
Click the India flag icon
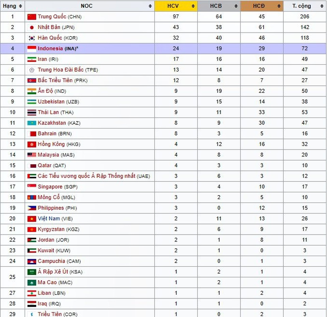(x=32, y=91)
